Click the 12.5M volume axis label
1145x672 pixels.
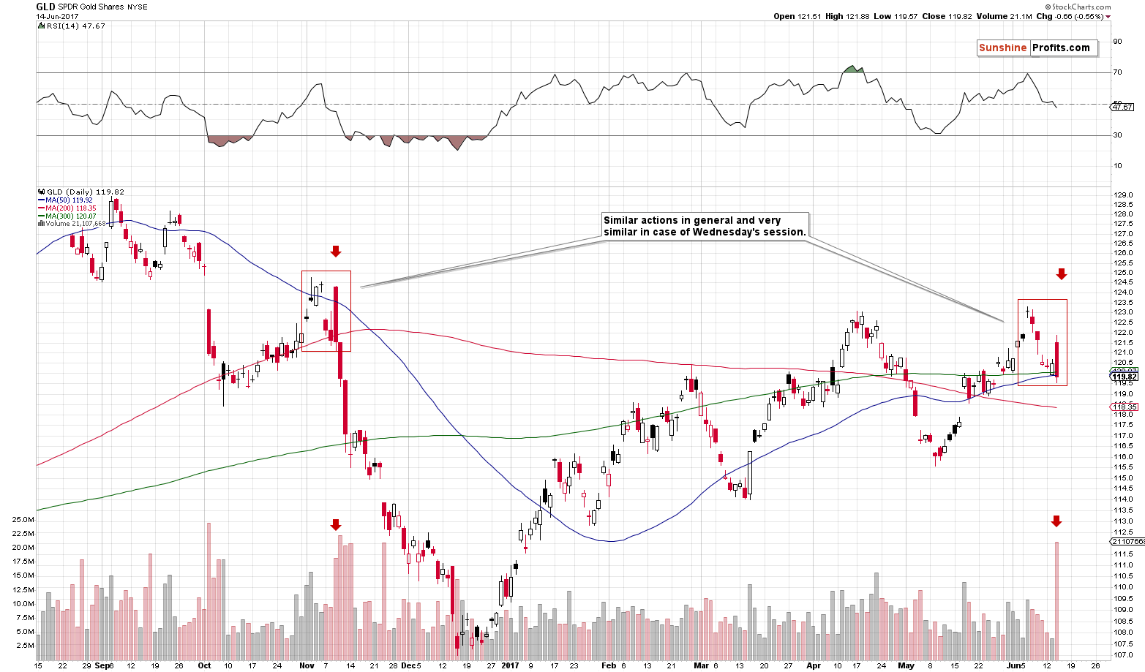(x=23, y=590)
